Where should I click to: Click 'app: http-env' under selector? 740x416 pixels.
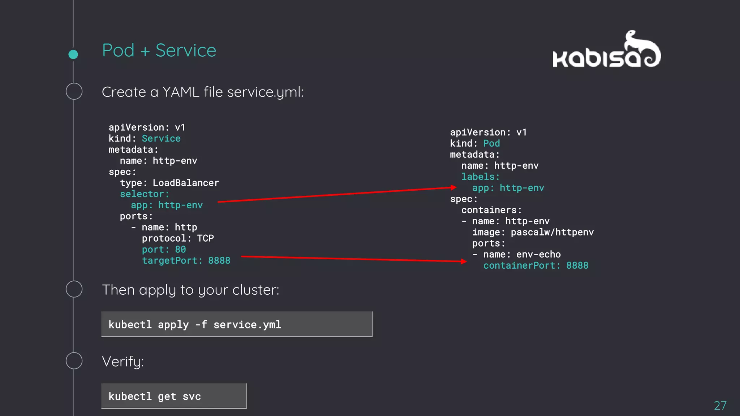(x=167, y=205)
